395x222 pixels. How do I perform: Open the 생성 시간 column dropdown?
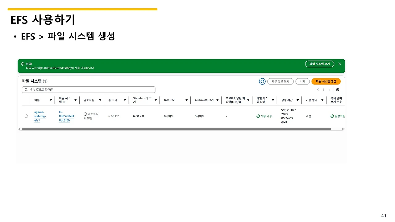point(297,100)
